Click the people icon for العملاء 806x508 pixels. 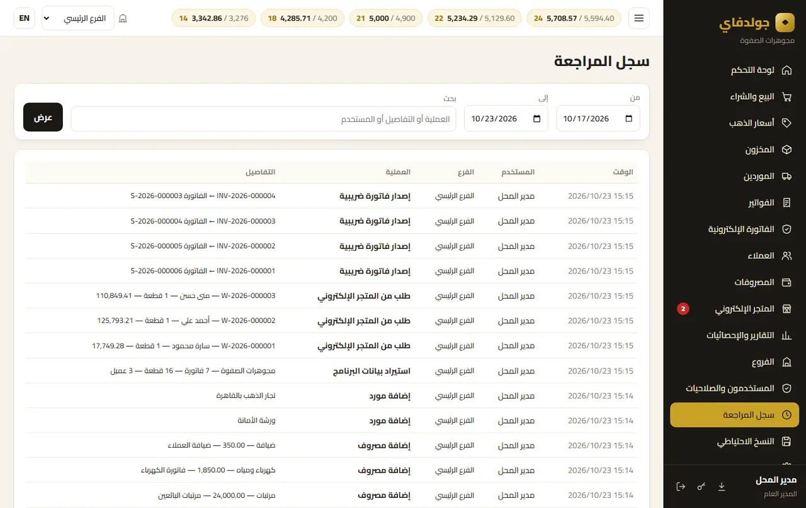pyautogui.click(x=786, y=256)
